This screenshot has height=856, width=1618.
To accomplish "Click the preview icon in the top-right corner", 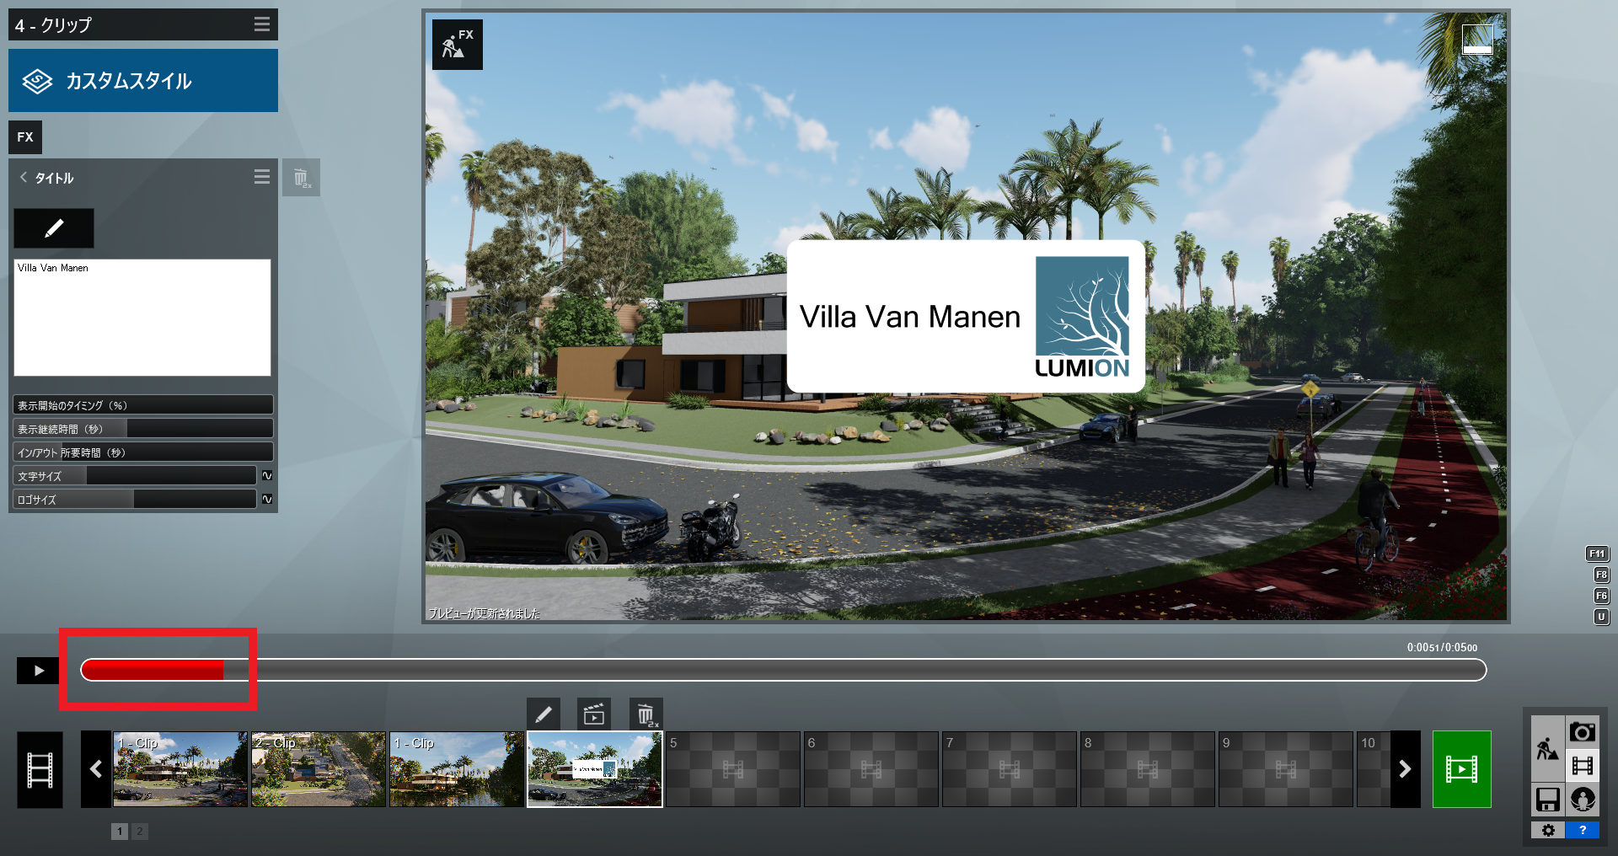I will 1477,39.
